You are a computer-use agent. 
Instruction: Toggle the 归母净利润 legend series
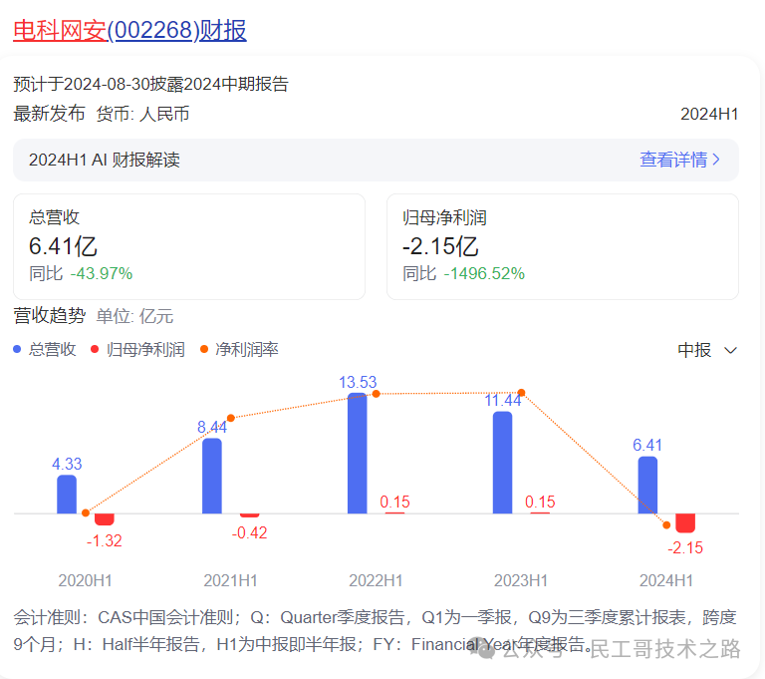coord(138,349)
